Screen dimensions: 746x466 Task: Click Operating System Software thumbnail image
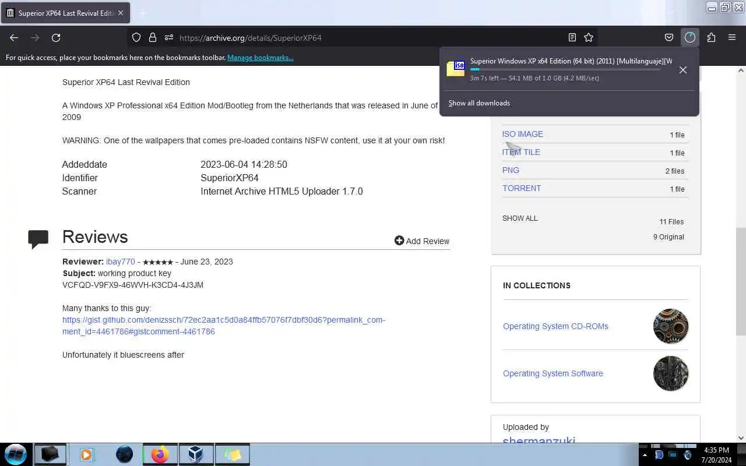pyautogui.click(x=671, y=373)
